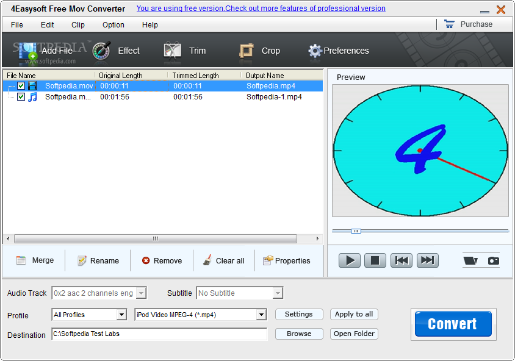Take a snapshot with camera icon
The width and height of the screenshot is (515, 361).
coord(493,261)
